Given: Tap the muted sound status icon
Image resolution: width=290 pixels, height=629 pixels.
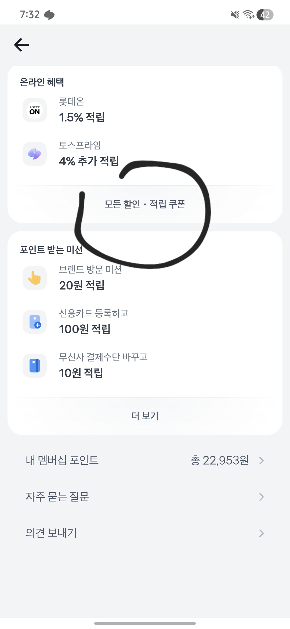Looking at the screenshot, I should coord(235,15).
